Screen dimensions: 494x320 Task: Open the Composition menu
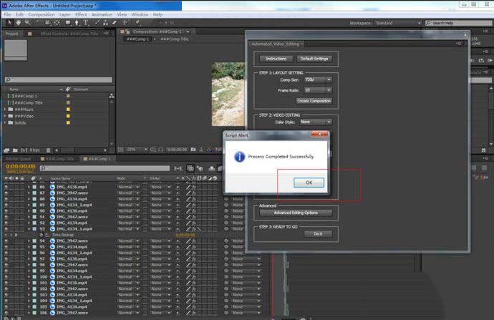41,14
